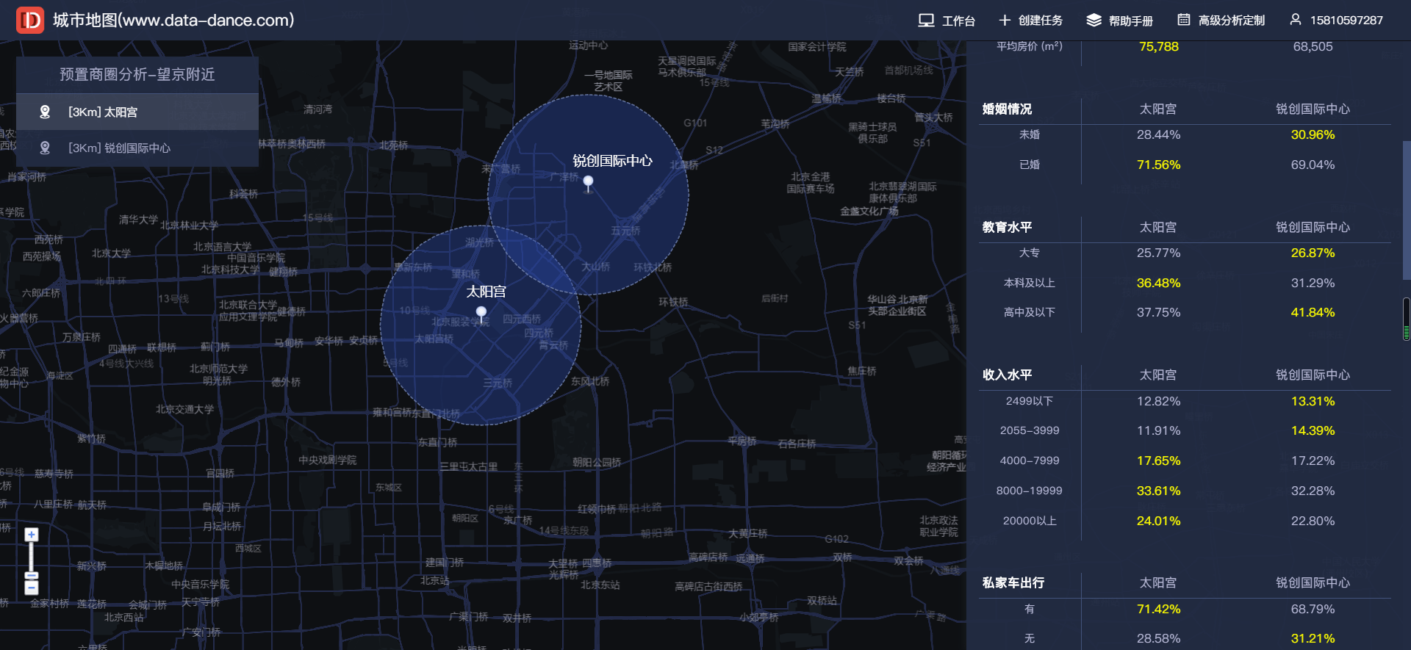Click the map zoom slider handle
1411x650 pixels.
coord(31,576)
